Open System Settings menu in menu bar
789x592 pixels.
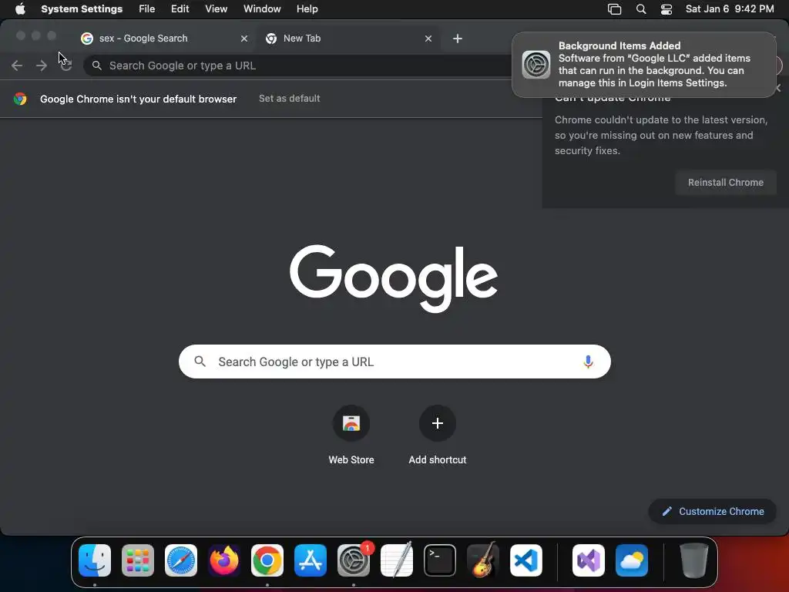pyautogui.click(x=82, y=9)
